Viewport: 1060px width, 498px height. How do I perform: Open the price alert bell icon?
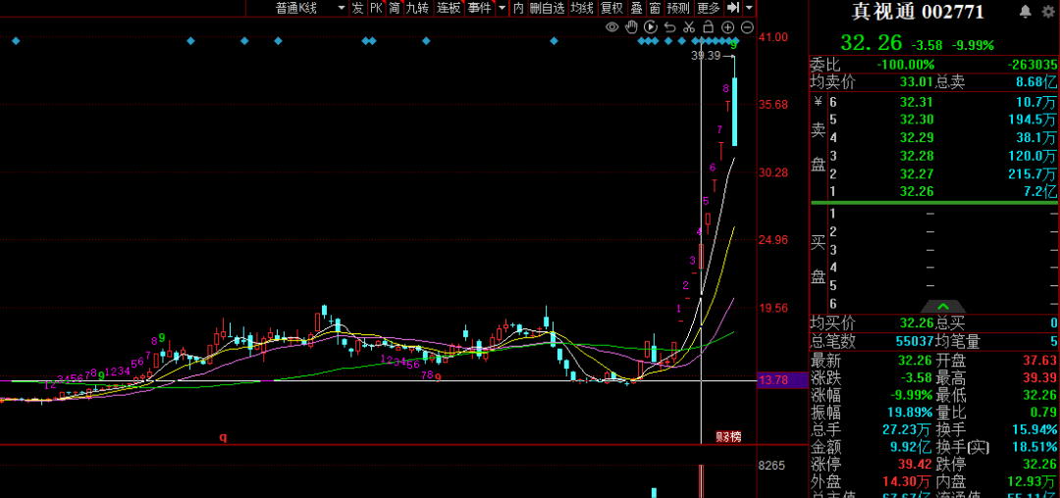[1026, 12]
